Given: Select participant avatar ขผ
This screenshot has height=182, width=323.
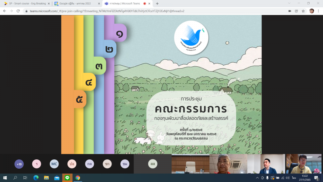Looking at the screenshot, I should (x=125, y=164).
